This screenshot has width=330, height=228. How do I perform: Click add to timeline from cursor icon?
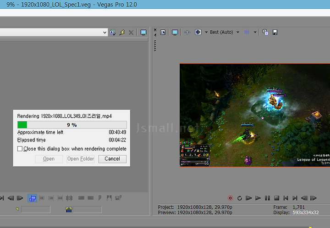point(42,198)
